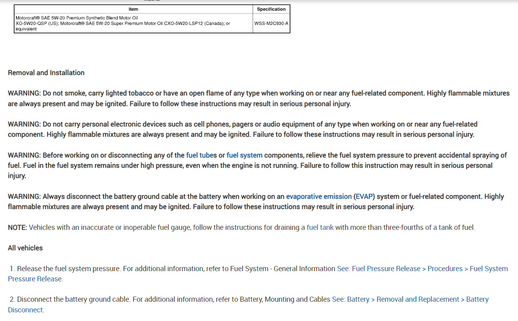Click the "Removal and Installation" heading
This screenshot has height=321, width=518.
(x=46, y=73)
